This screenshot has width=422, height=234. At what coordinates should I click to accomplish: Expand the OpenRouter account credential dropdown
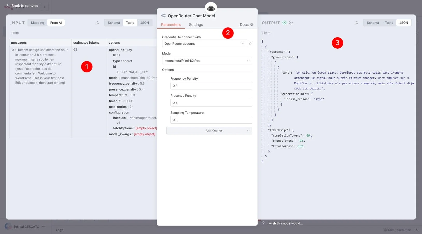[x=204, y=44]
